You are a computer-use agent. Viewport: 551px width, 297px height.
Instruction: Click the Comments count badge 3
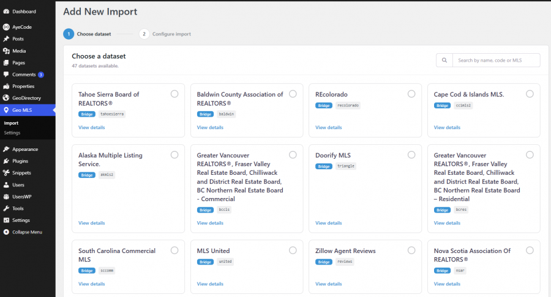tap(41, 75)
